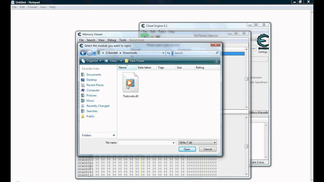Click the Memory Viewer title icon
Image resolution: width=324 pixels, height=182 pixels.
coord(79,34)
